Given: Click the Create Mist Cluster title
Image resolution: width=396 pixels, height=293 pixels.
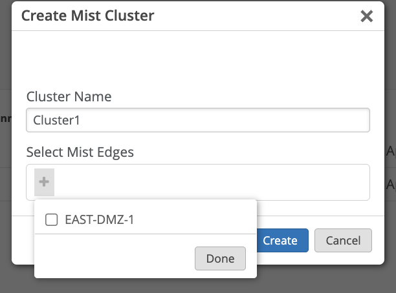Looking at the screenshot, I should tap(88, 15).
